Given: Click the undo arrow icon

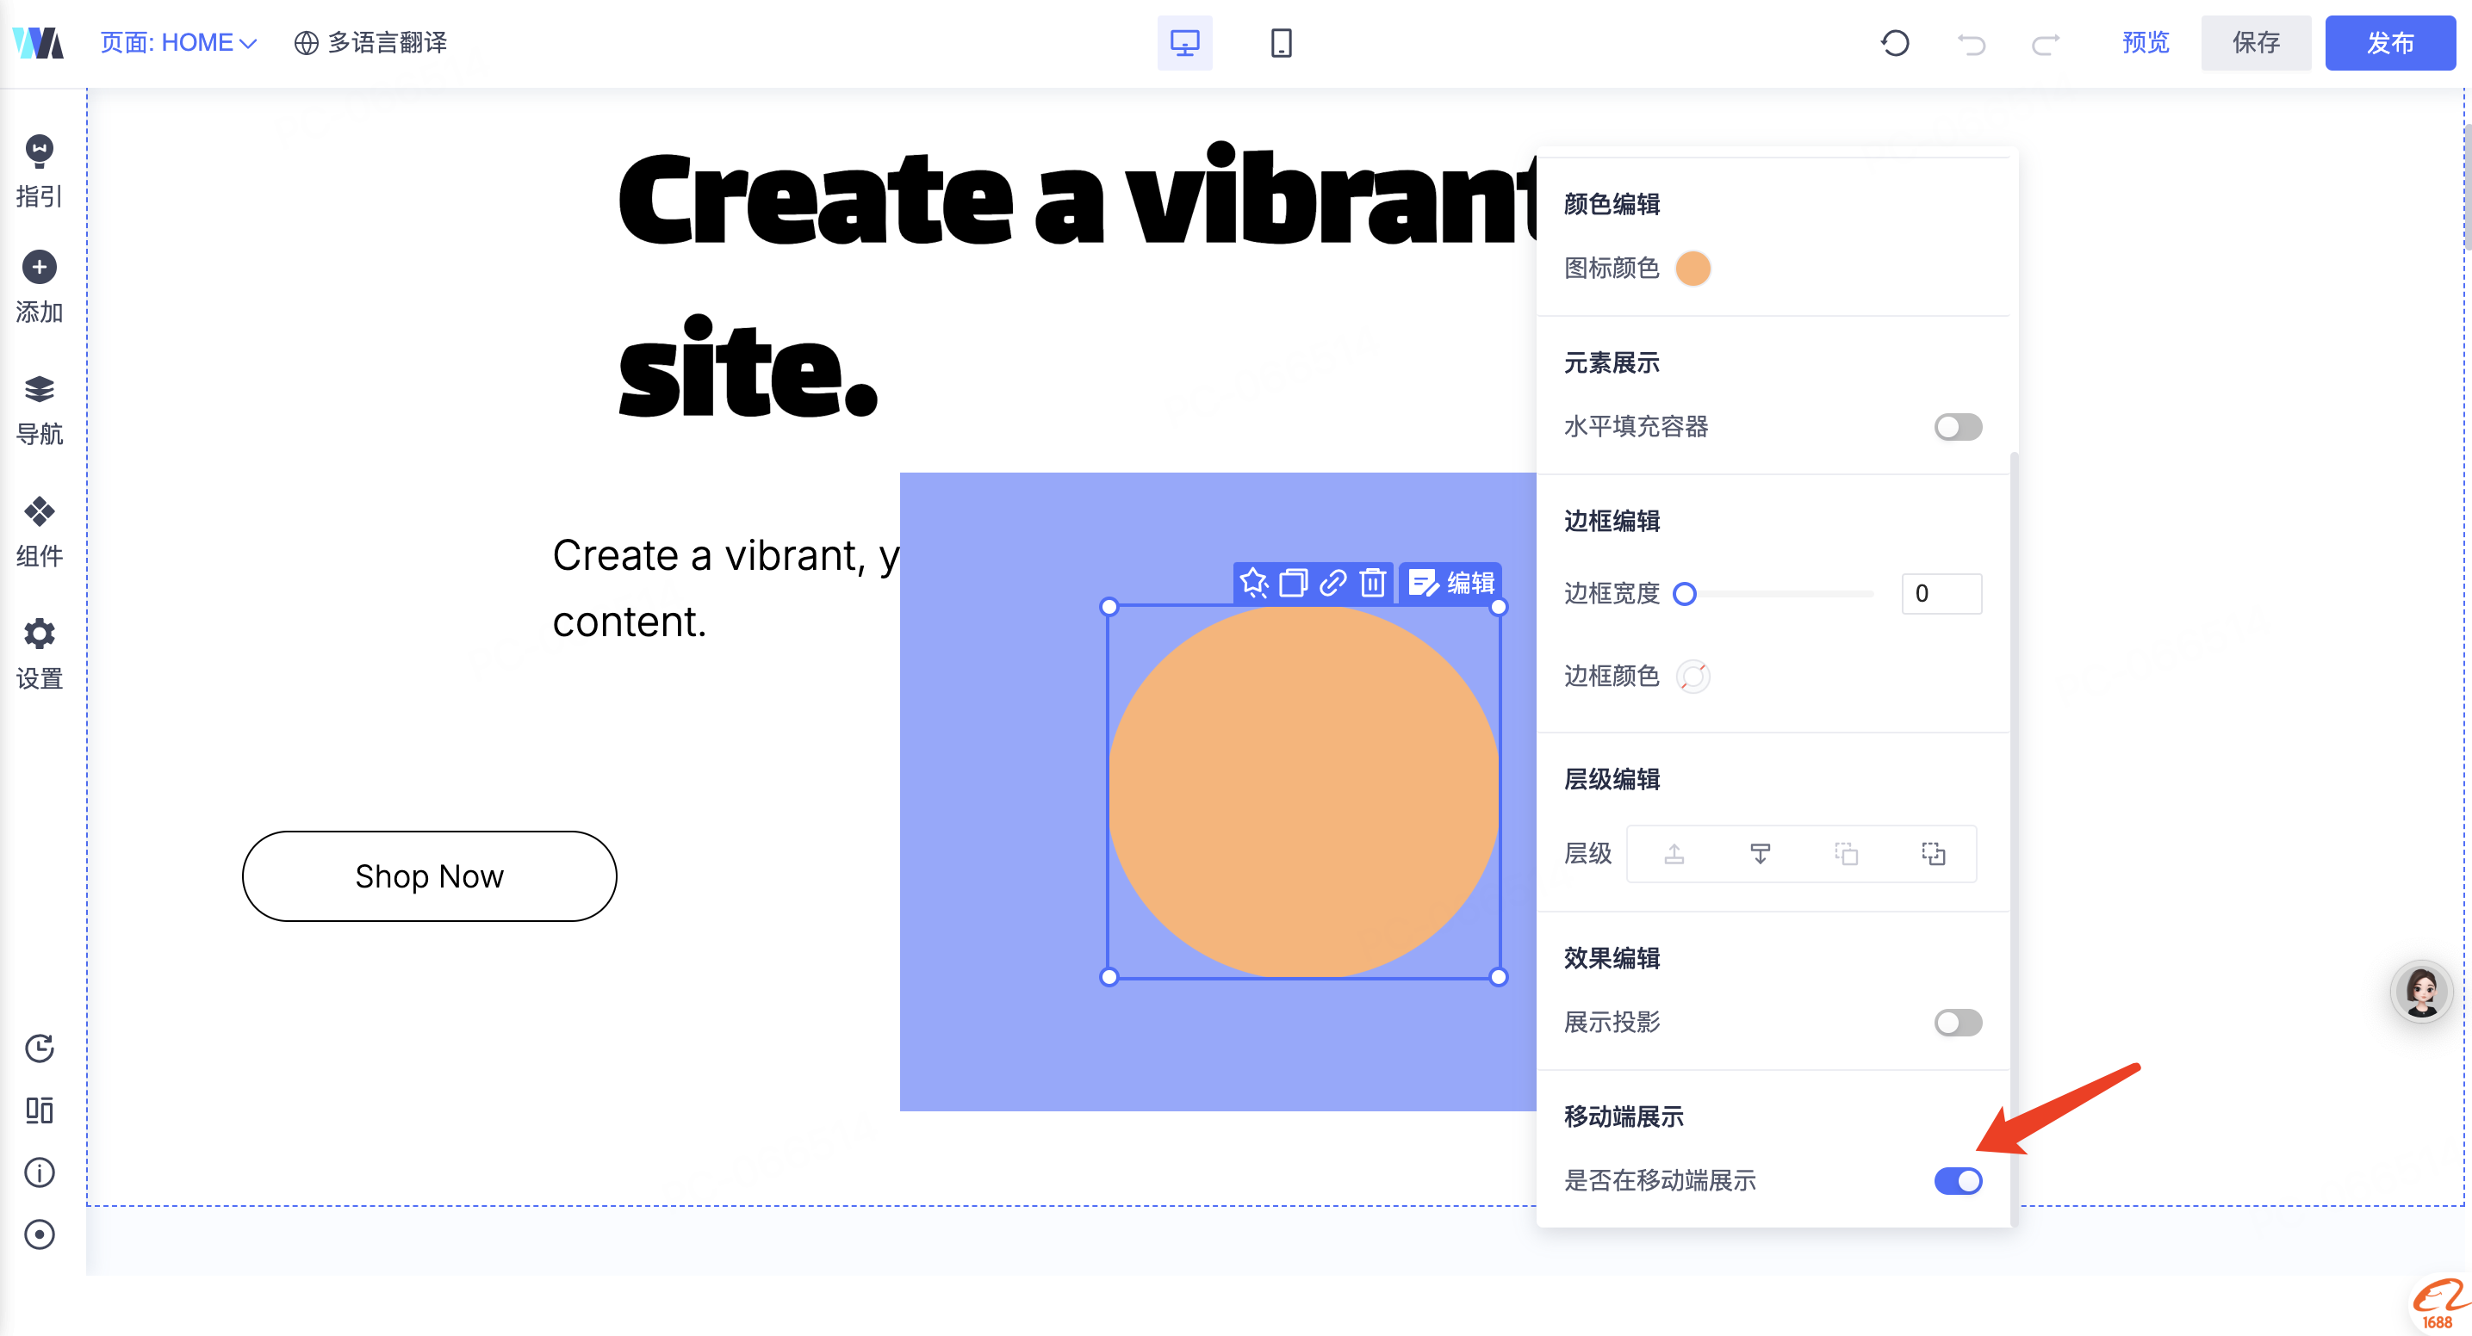Looking at the screenshot, I should tap(1971, 43).
